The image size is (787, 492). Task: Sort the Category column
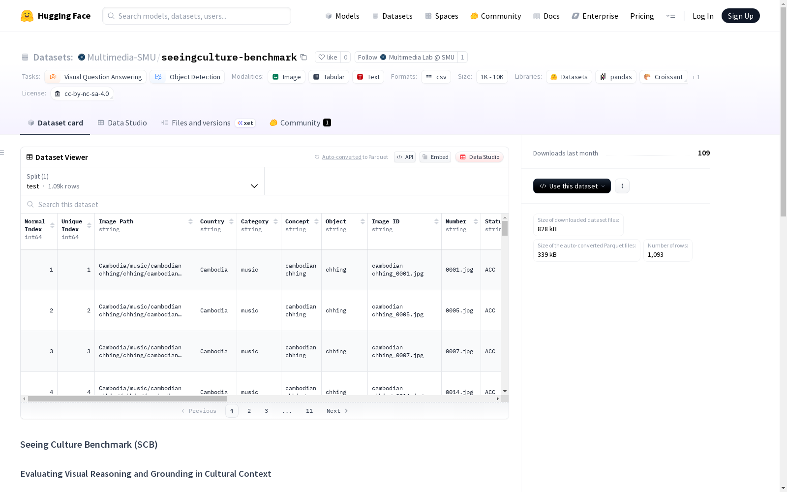(x=275, y=221)
